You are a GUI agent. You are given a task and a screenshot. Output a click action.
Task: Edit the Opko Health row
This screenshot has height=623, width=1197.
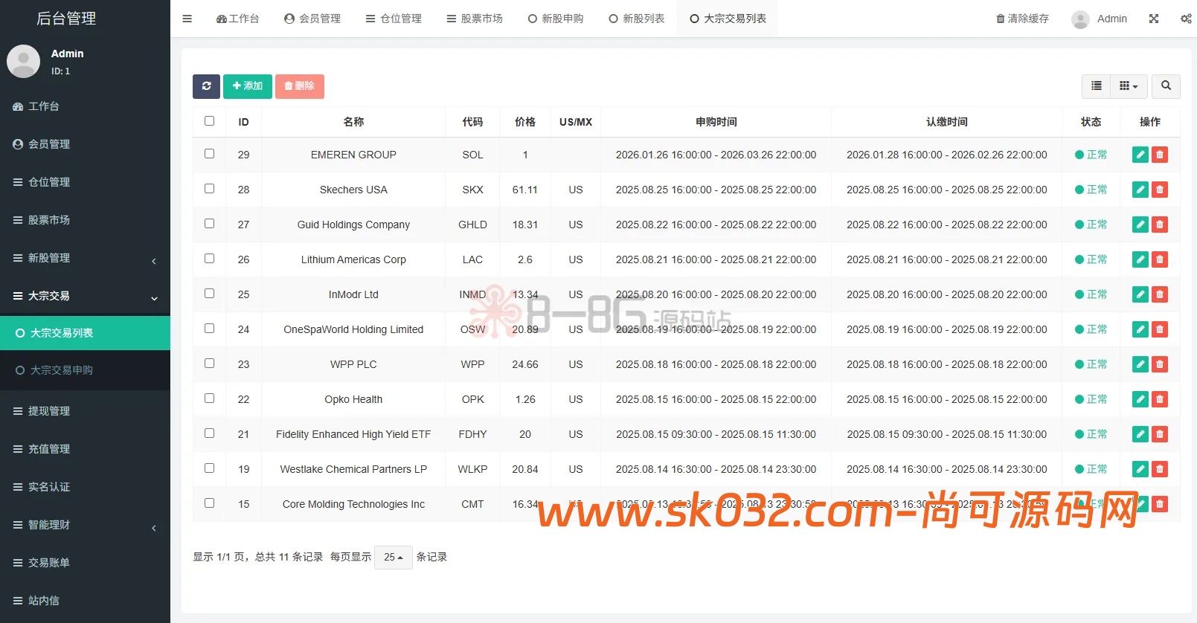[x=1140, y=399]
